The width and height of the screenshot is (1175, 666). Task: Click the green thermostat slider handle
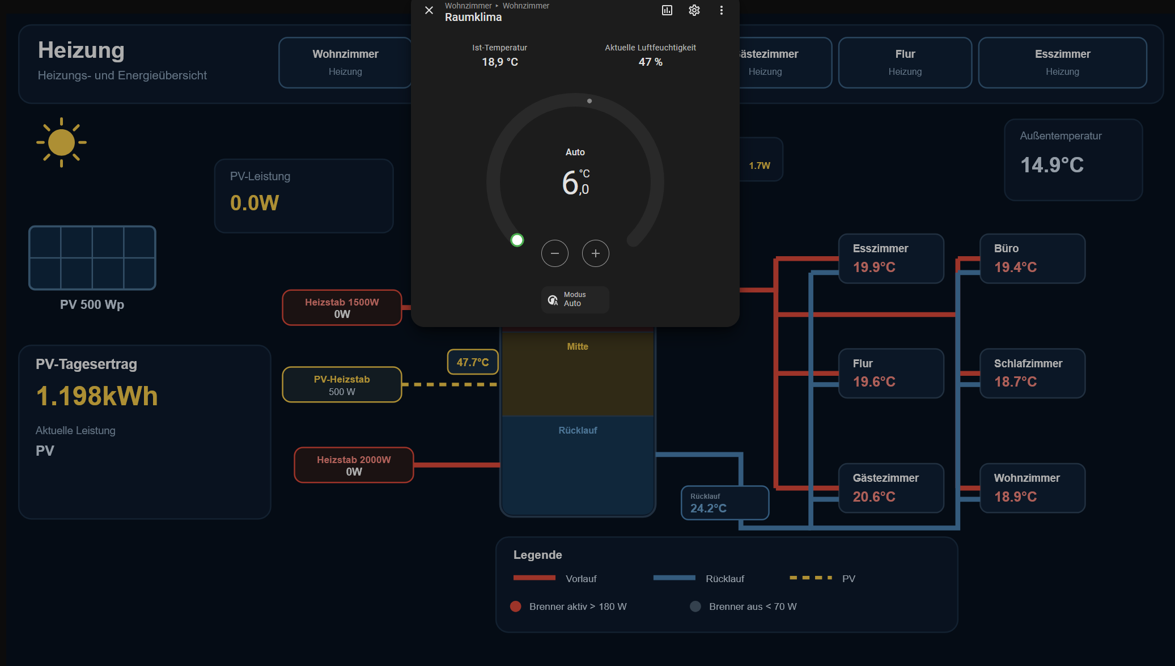517,240
